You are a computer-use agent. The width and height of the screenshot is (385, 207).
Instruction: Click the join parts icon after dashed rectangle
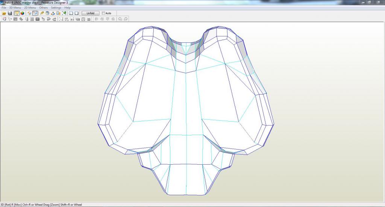click(x=67, y=19)
